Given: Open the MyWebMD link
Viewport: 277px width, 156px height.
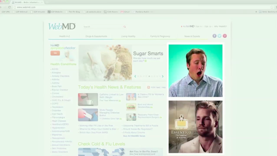Looking at the screenshot, I should click(x=188, y=26).
